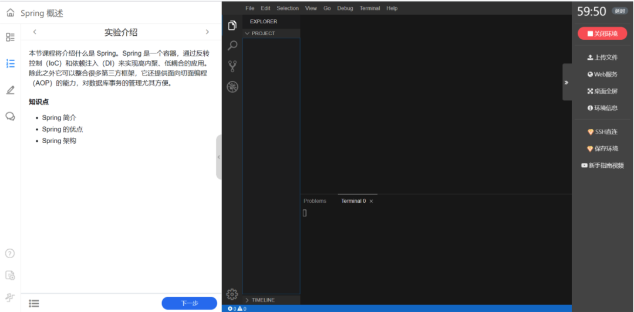Click the Spring 架构 bullet text
This screenshot has height=312, width=634.
click(x=59, y=141)
